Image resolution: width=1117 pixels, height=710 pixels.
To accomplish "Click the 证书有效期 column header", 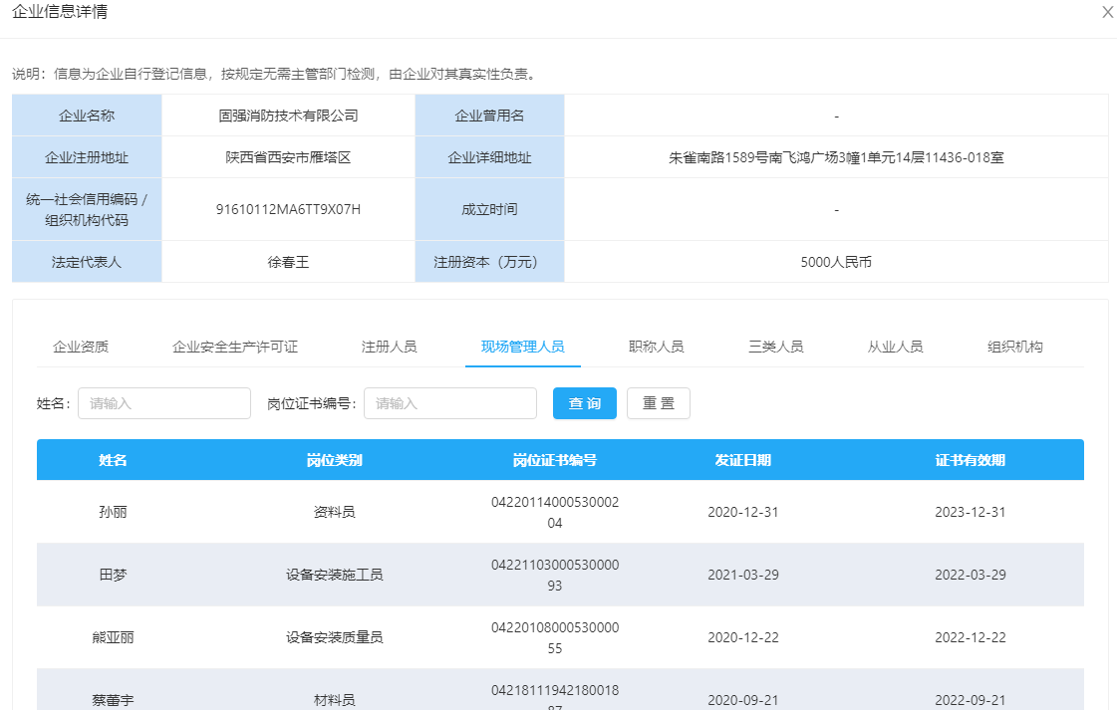I will click(x=970, y=460).
